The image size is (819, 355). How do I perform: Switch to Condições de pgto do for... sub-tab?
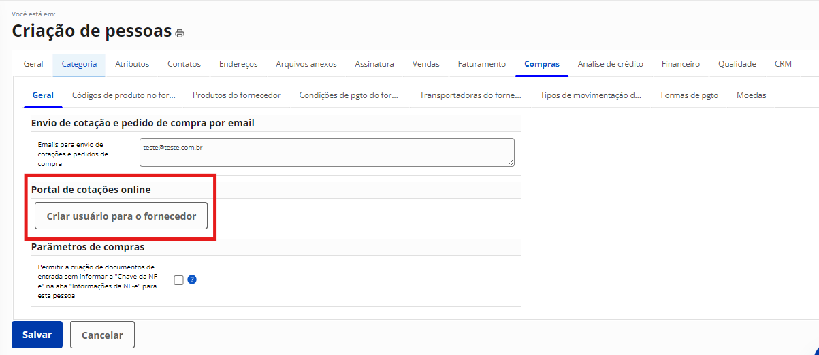[349, 95]
